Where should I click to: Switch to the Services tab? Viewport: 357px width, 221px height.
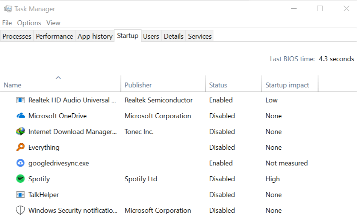200,36
